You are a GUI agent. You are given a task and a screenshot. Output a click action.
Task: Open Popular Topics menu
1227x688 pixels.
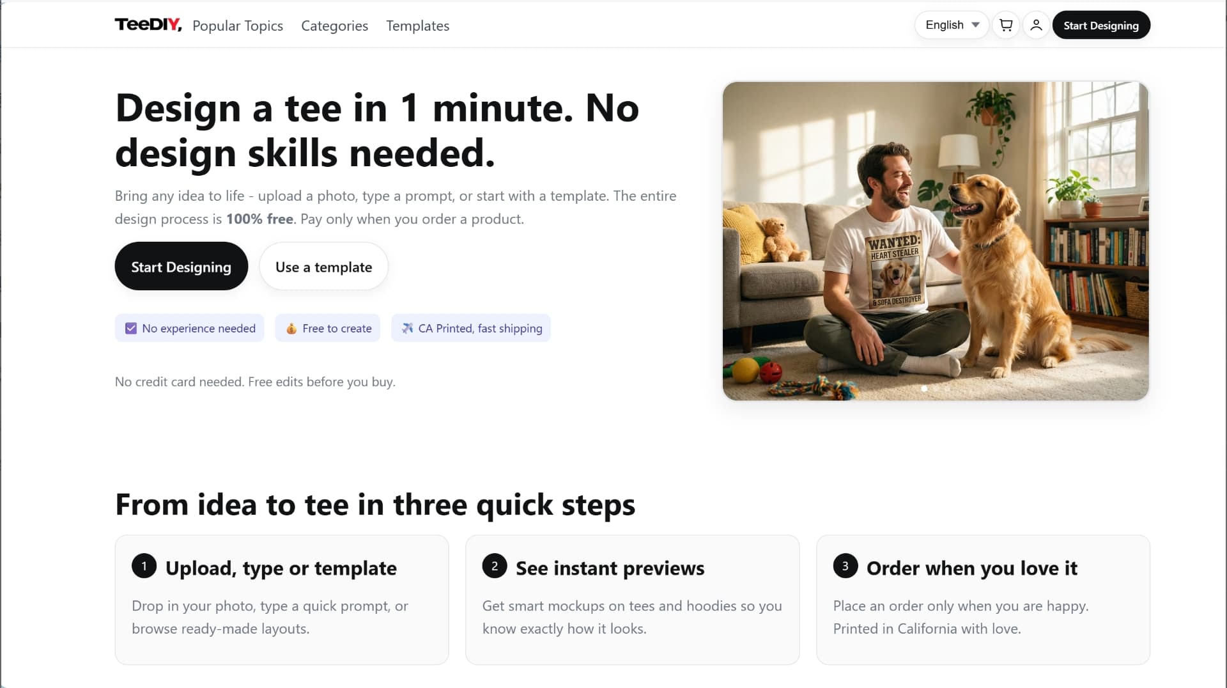point(238,26)
